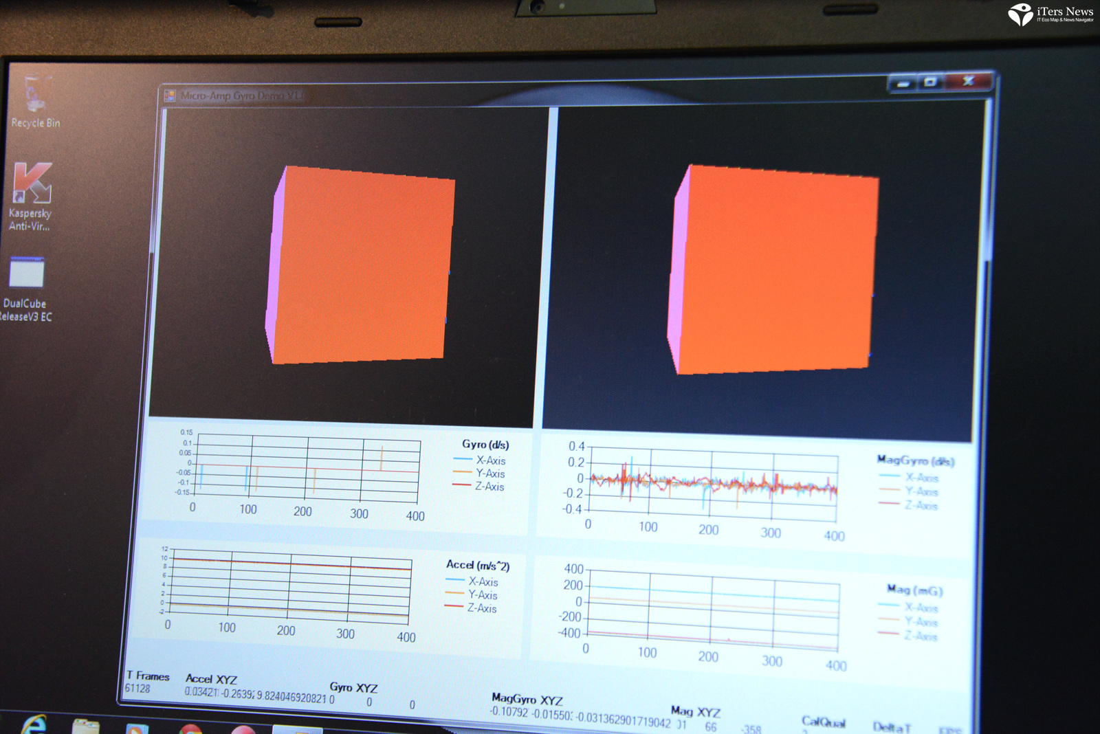
Task: Select Z-Axis in the Accel legend
Action: (x=481, y=608)
